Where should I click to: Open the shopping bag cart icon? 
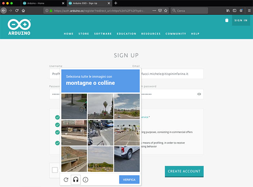[x=227, y=20]
